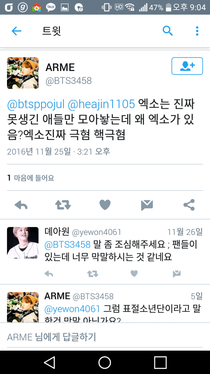Tap the Android home circle button
The width and height of the screenshot is (210, 374).
click(x=105, y=363)
